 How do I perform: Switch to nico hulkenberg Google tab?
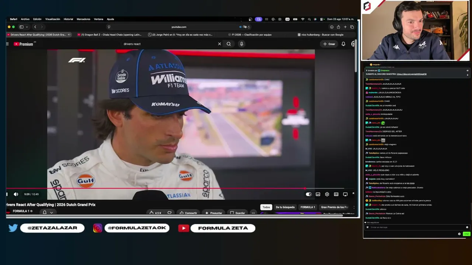tap(320, 35)
